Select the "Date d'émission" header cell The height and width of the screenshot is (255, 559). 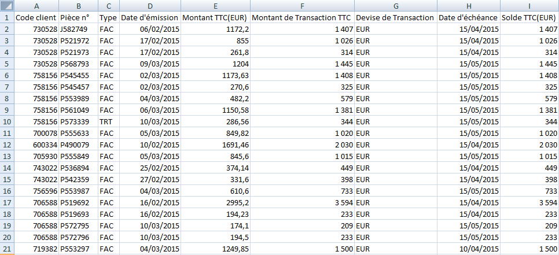click(x=149, y=17)
